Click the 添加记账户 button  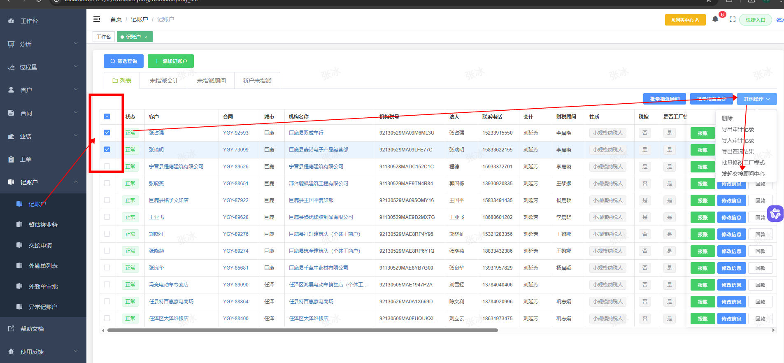pyautogui.click(x=171, y=61)
